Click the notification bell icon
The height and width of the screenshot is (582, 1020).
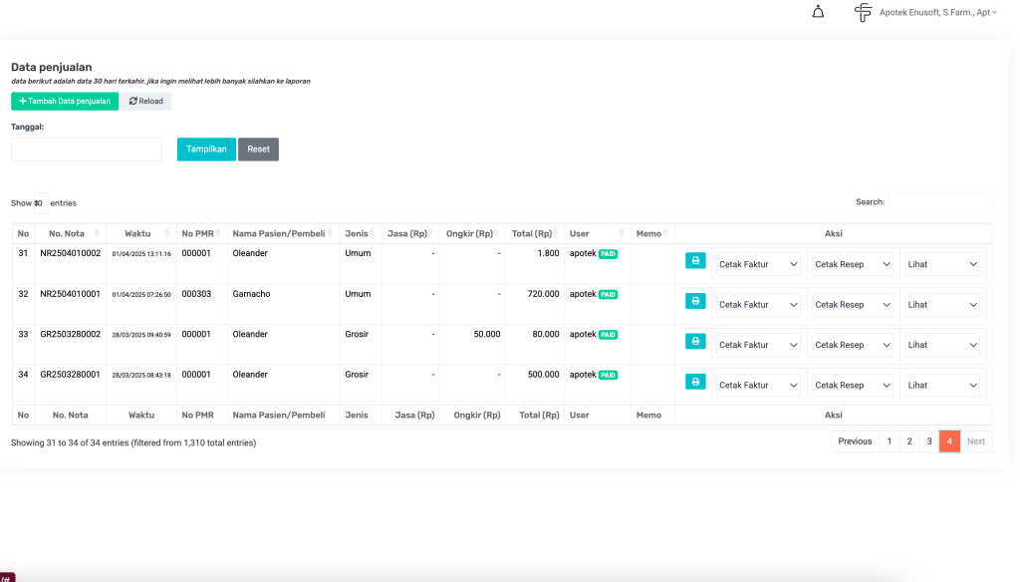pos(818,12)
